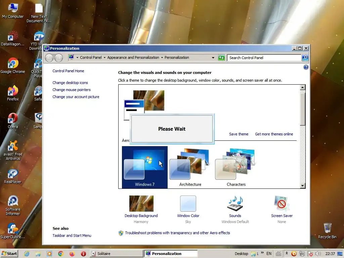The image size is (344, 258).
Task: Click the Search Control Panel field
Action: click(264, 58)
